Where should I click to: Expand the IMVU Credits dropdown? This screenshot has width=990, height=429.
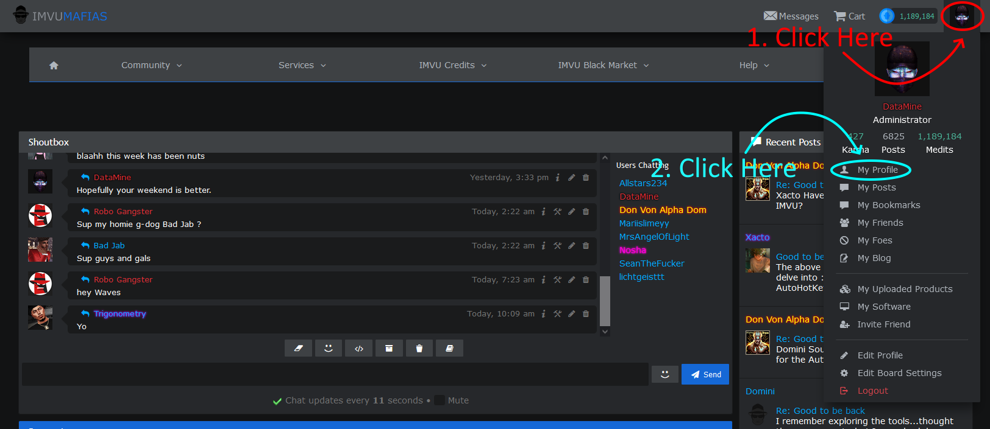click(453, 65)
